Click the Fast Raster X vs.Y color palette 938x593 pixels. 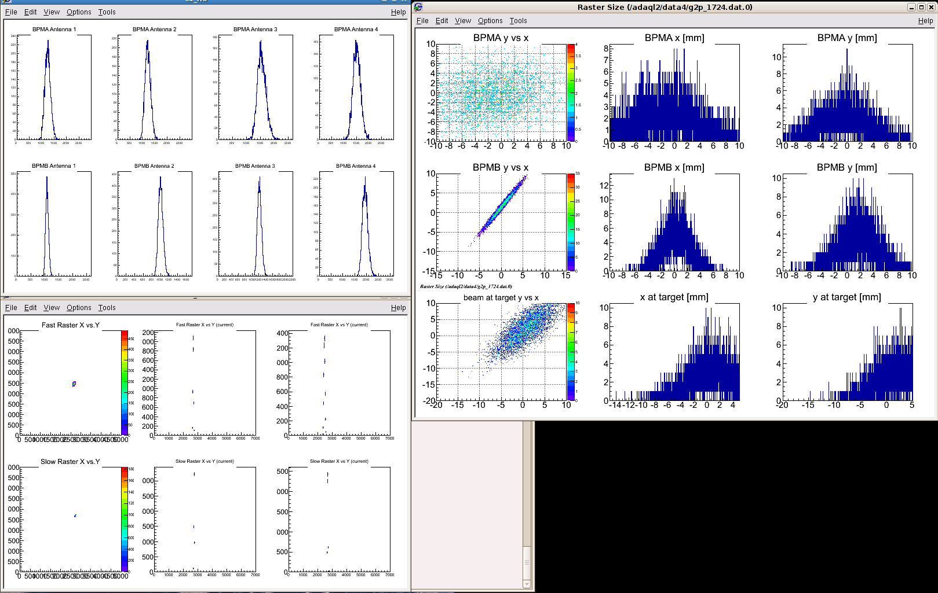pos(125,383)
